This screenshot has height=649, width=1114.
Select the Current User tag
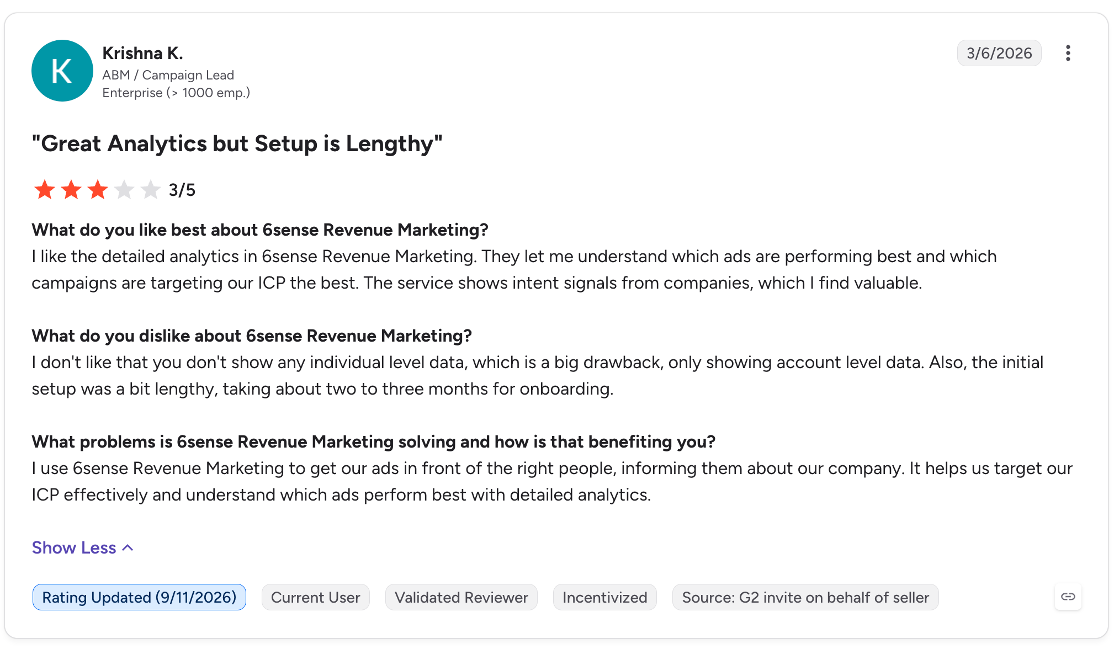coord(315,597)
